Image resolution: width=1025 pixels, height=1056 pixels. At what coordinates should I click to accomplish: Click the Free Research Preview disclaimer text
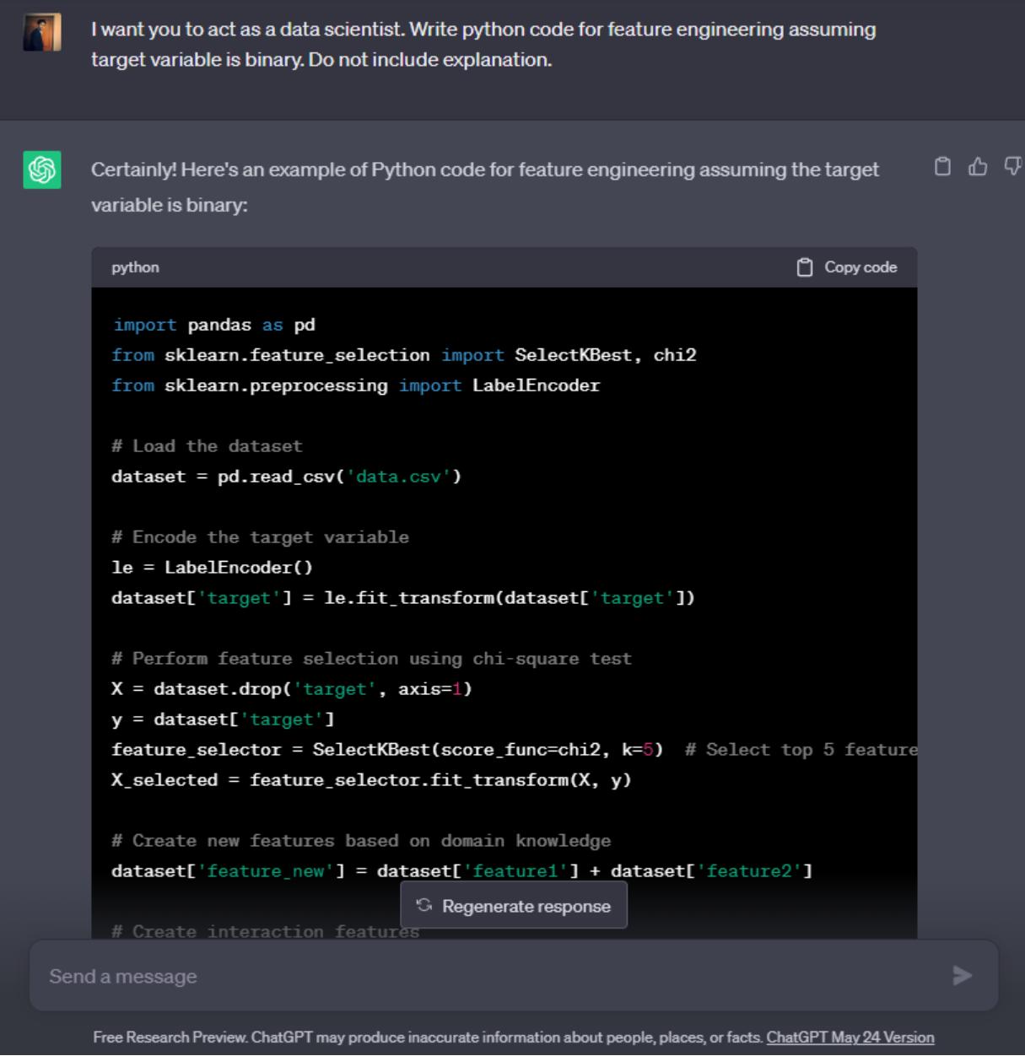pyautogui.click(x=427, y=1037)
